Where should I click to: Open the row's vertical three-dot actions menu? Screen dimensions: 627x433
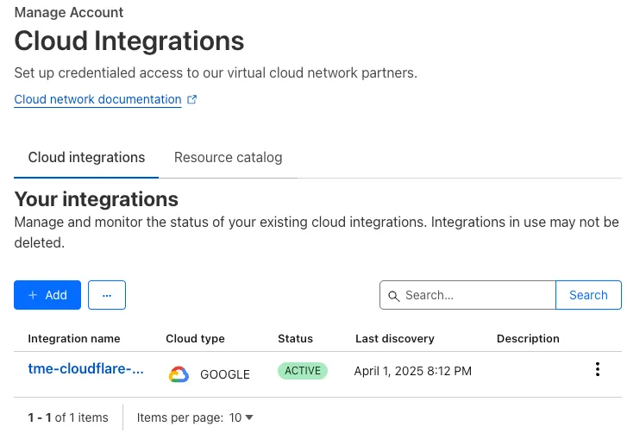coord(598,370)
